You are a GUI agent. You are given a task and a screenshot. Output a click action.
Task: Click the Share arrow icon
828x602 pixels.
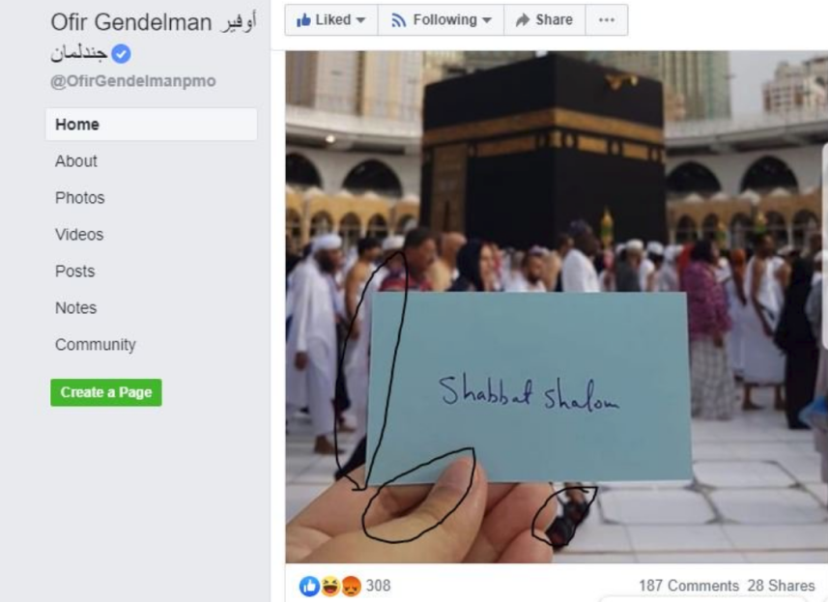point(523,20)
